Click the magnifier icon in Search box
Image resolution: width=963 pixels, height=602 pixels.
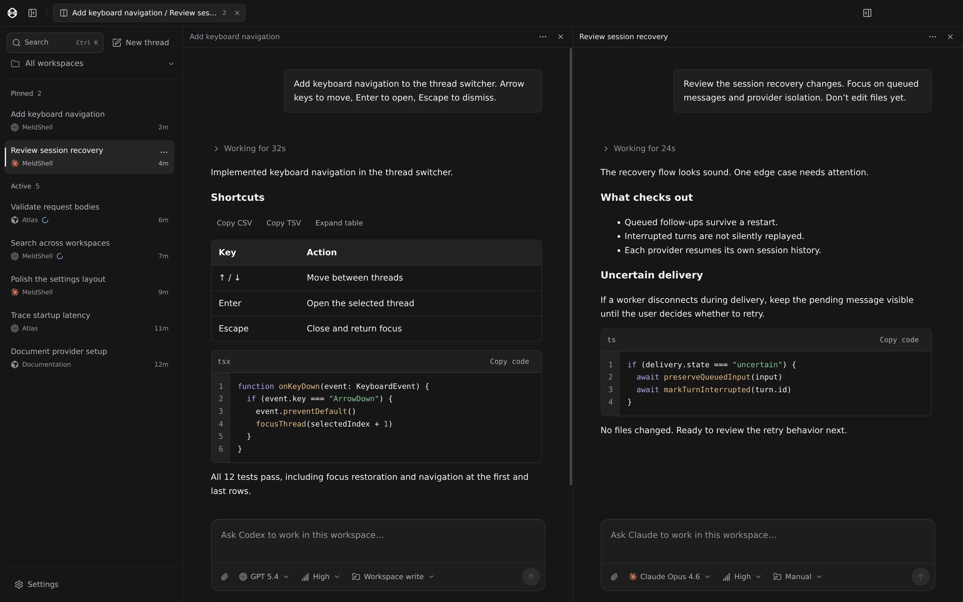[16, 43]
